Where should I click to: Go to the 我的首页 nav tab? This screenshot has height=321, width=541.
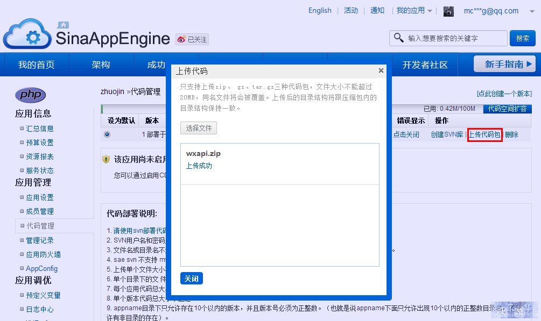(36, 65)
